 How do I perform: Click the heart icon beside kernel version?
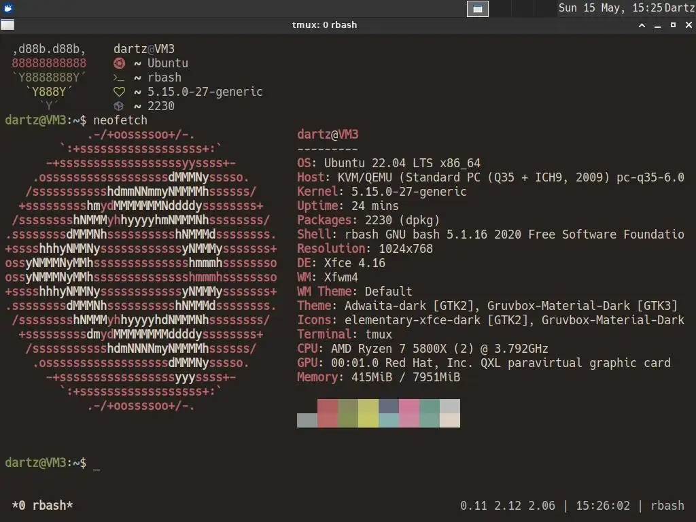pyautogui.click(x=119, y=92)
